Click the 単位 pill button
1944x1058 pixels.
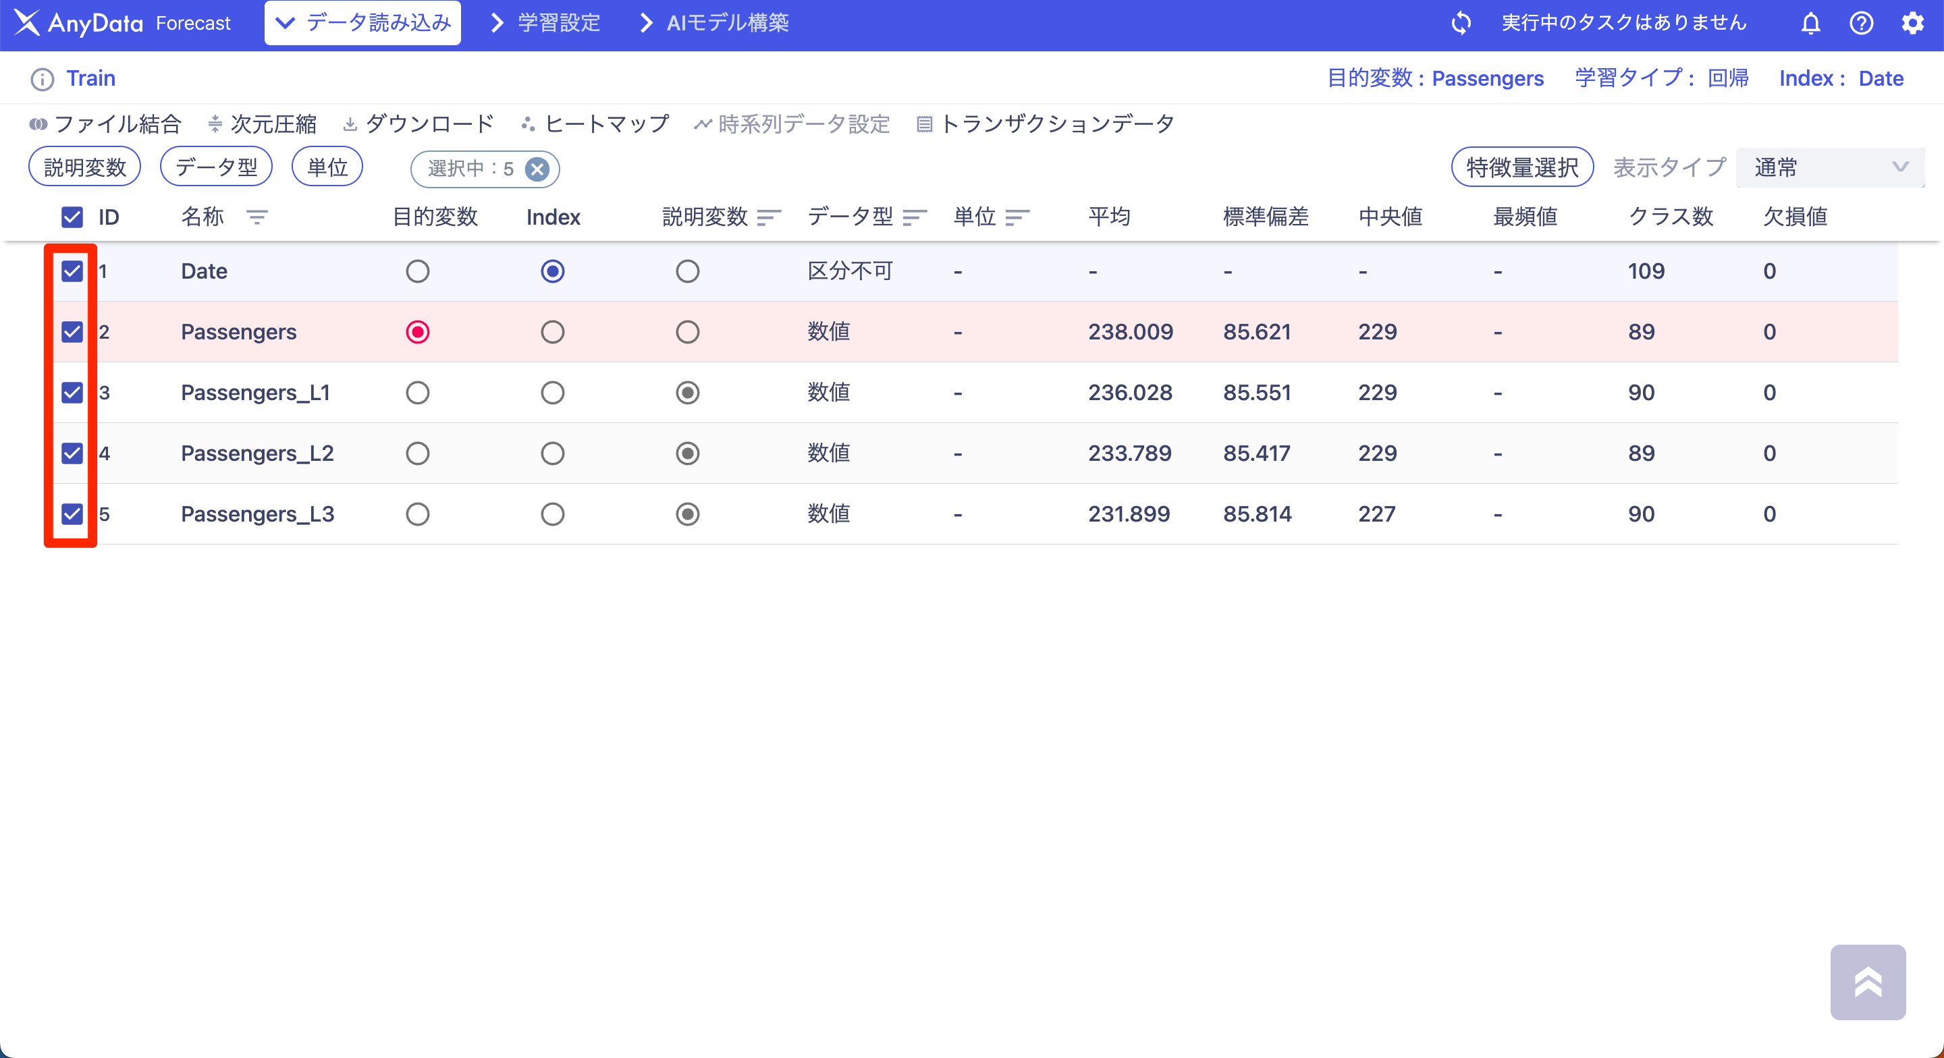click(x=327, y=167)
